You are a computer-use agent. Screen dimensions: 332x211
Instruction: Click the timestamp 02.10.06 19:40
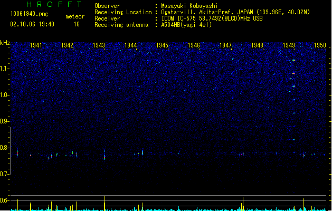32,24
